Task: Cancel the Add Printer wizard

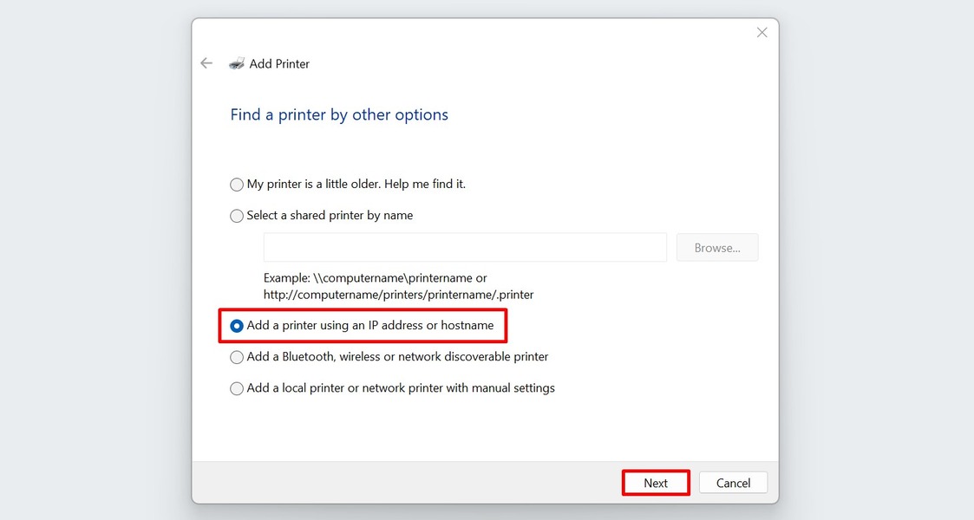Action: [x=733, y=483]
